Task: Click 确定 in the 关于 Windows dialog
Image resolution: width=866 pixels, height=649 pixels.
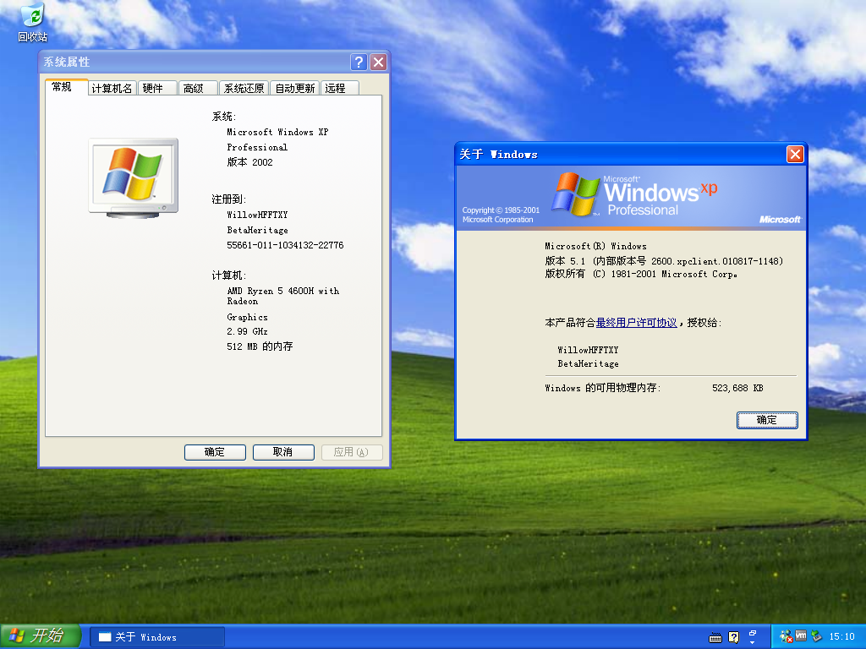Action: tap(766, 420)
